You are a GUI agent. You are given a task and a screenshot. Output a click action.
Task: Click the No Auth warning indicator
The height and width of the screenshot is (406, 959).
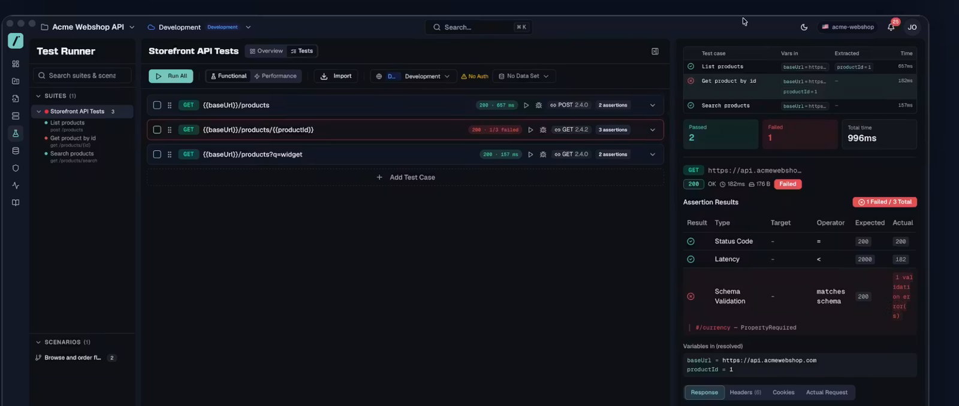475,77
